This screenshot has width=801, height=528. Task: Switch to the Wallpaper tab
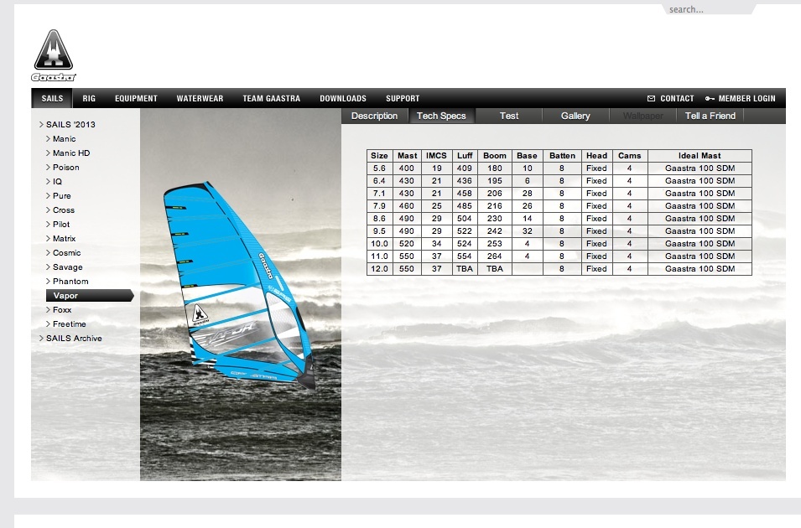pyautogui.click(x=643, y=116)
